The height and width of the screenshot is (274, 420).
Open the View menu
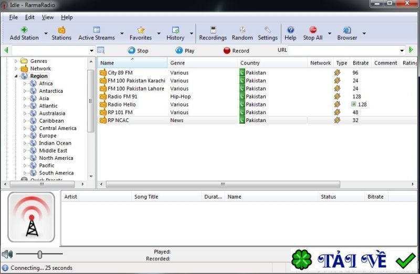pos(48,17)
